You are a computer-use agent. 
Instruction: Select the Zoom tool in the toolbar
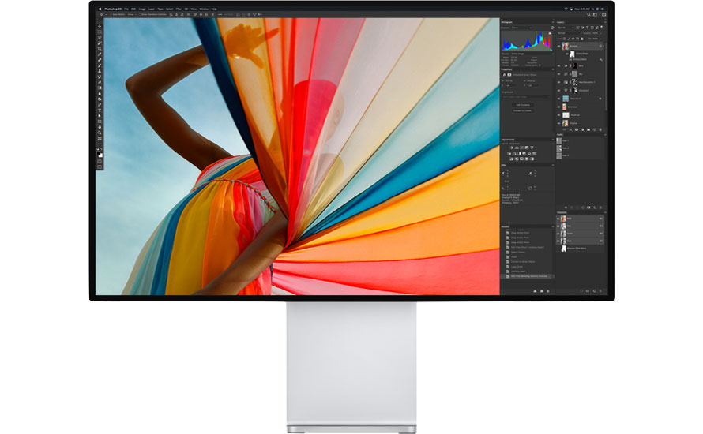tap(100, 133)
